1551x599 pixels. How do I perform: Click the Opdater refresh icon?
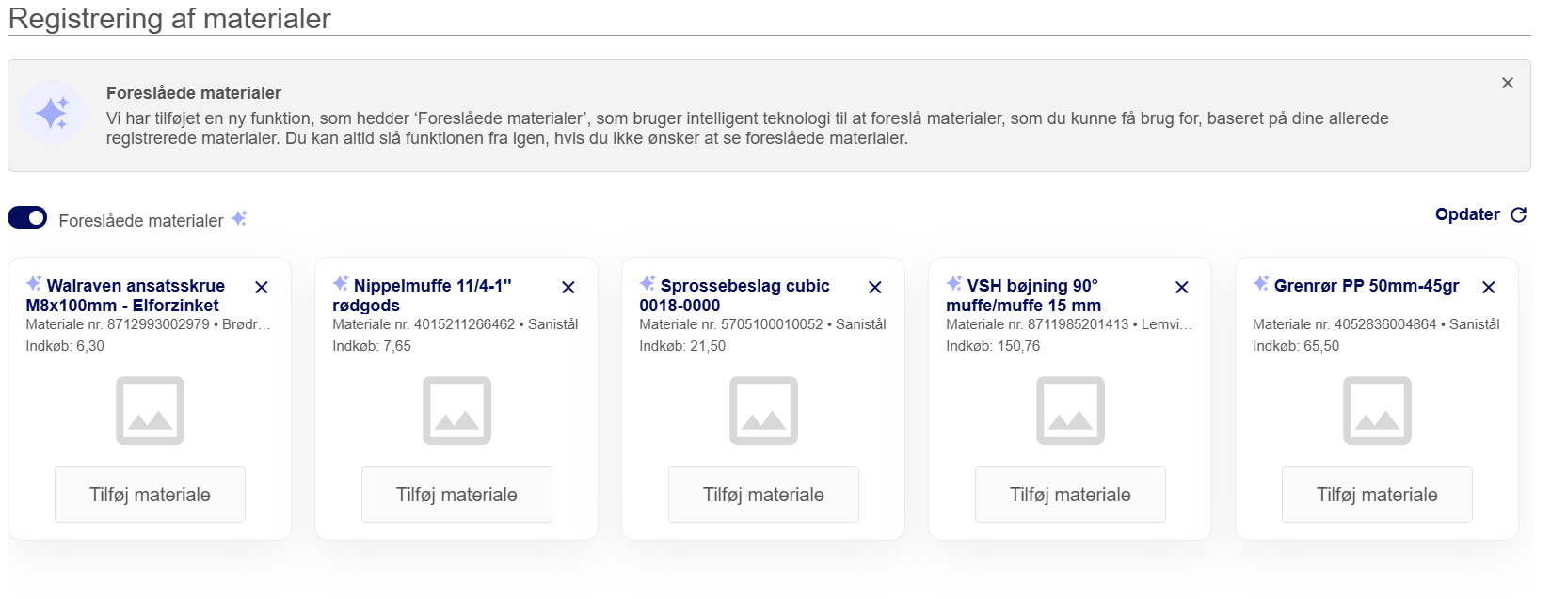(1518, 215)
